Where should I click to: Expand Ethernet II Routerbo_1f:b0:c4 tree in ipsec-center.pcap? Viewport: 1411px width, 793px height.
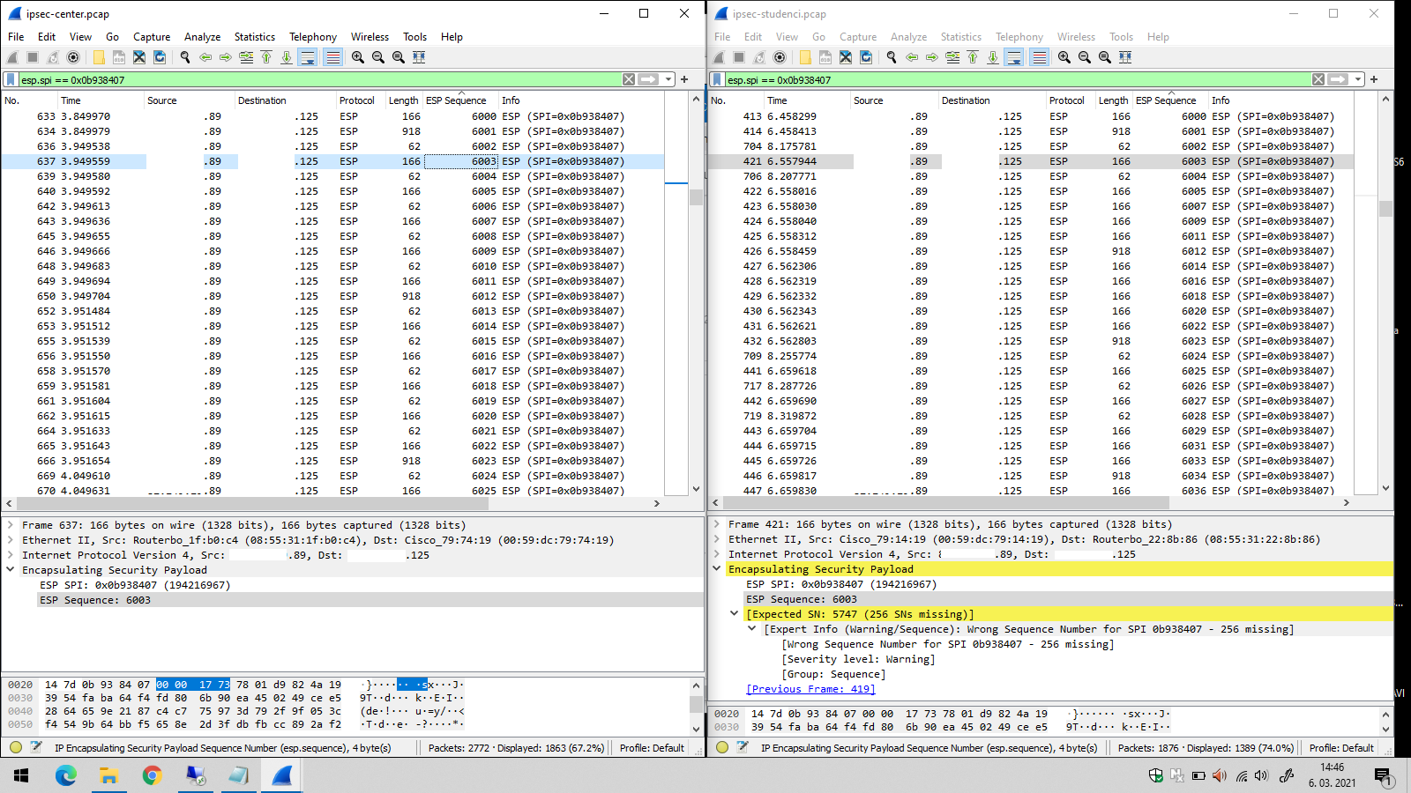click(11, 540)
